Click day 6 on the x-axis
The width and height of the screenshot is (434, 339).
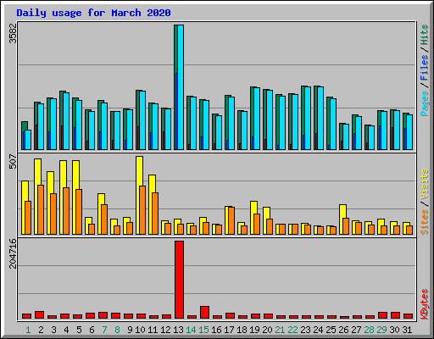pos(92,330)
